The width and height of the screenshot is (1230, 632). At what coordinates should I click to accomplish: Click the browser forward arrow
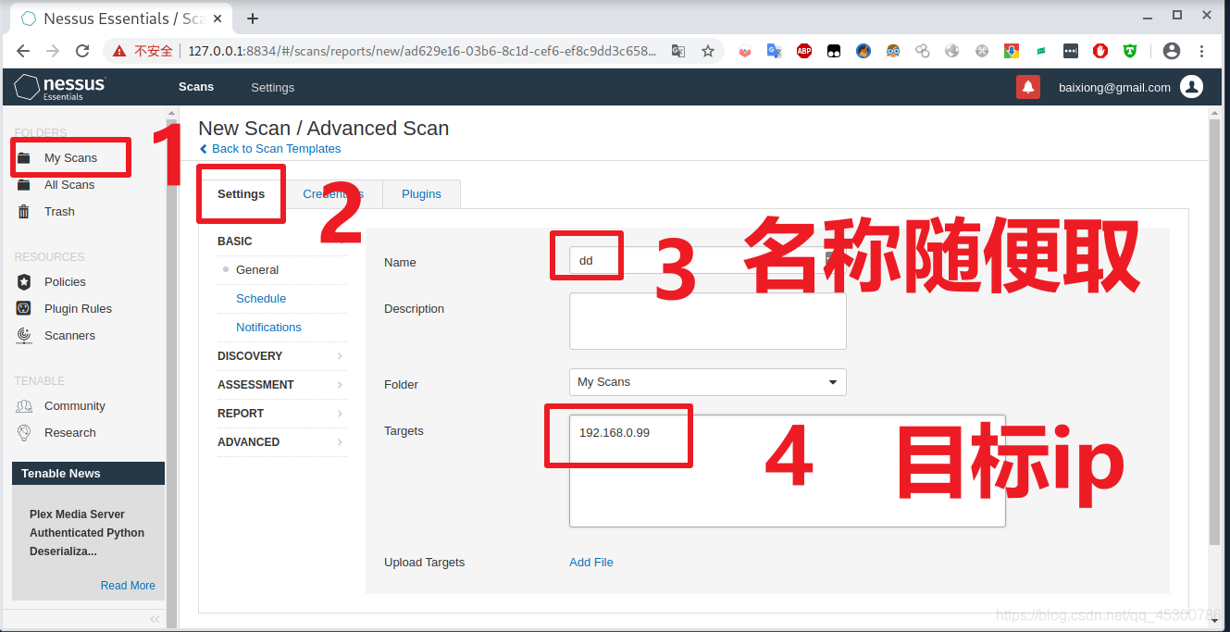pyautogui.click(x=53, y=51)
